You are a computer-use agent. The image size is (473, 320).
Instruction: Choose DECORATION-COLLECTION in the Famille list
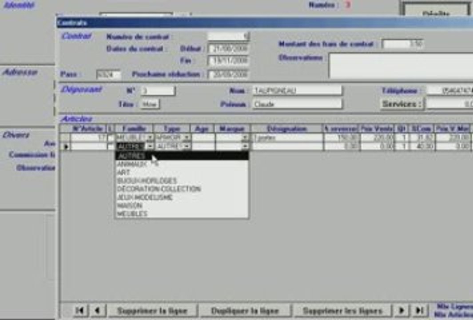(x=182, y=189)
